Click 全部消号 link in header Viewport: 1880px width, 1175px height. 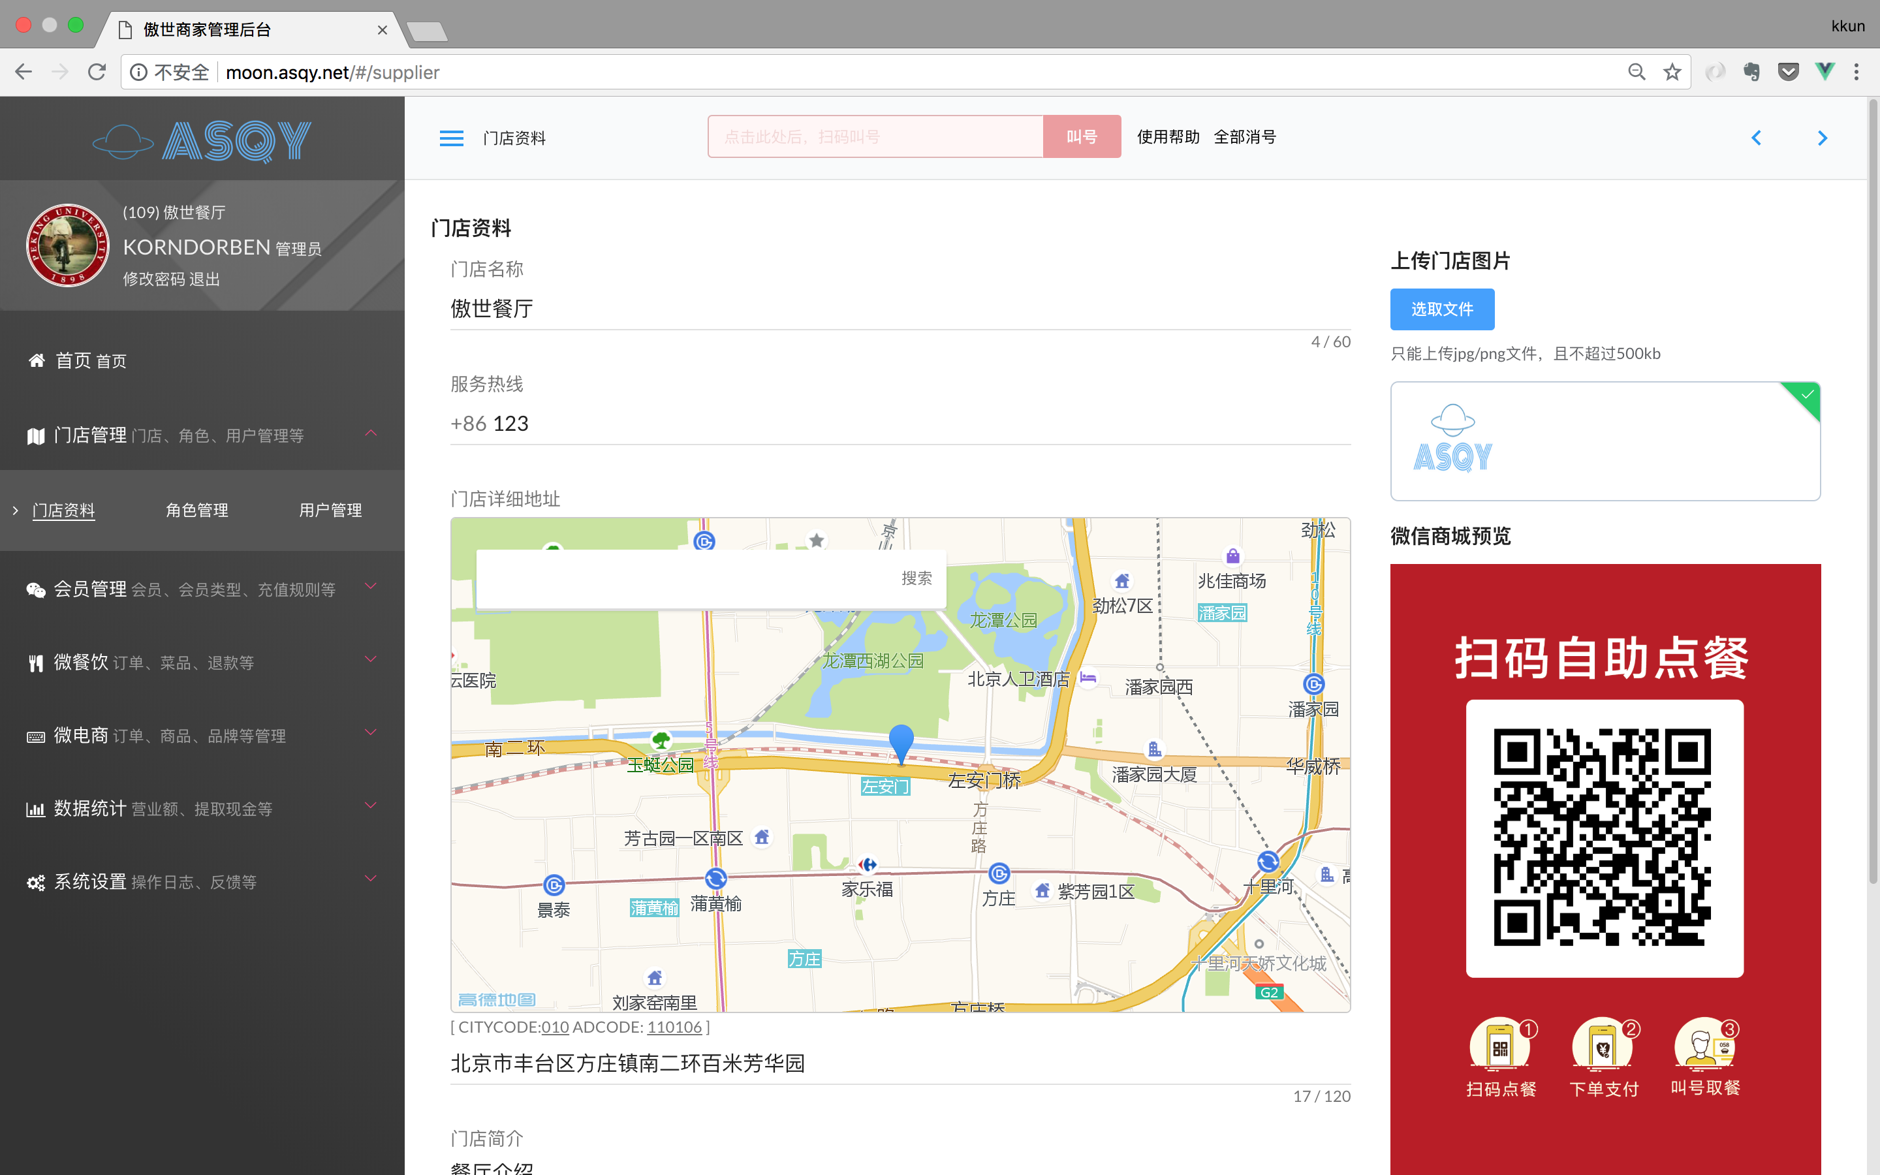(x=1245, y=137)
